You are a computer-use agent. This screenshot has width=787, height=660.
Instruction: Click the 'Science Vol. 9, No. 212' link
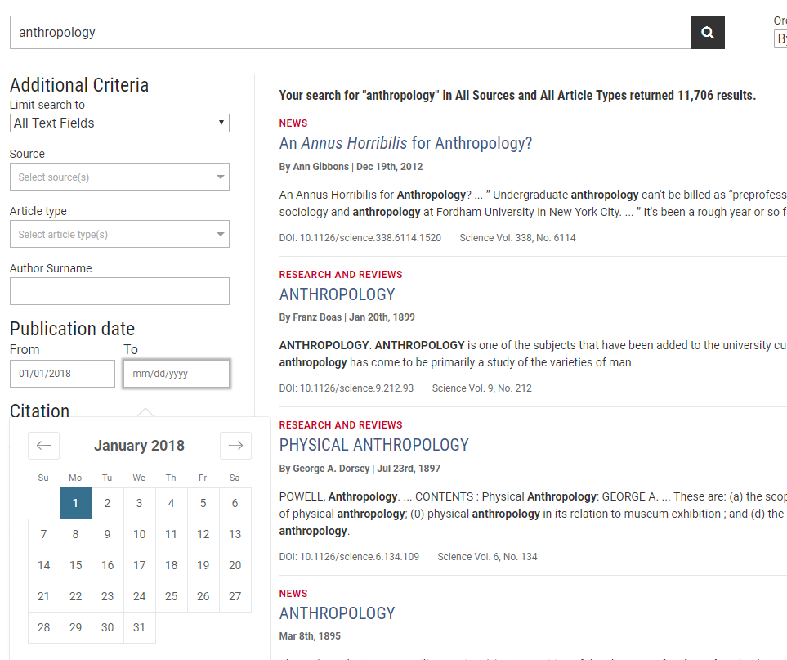(x=482, y=388)
